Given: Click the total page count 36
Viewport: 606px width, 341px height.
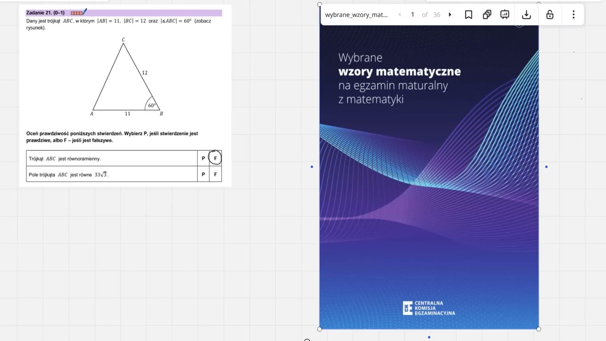Looking at the screenshot, I should 437,15.
